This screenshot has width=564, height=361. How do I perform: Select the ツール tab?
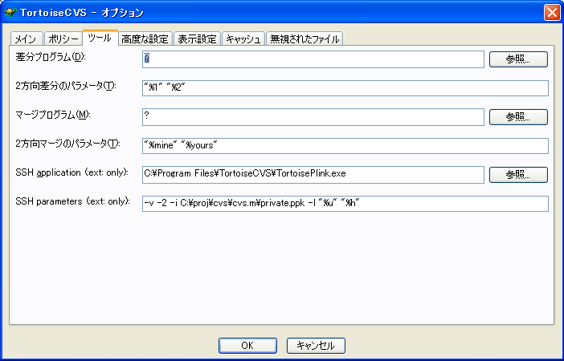[x=100, y=38]
